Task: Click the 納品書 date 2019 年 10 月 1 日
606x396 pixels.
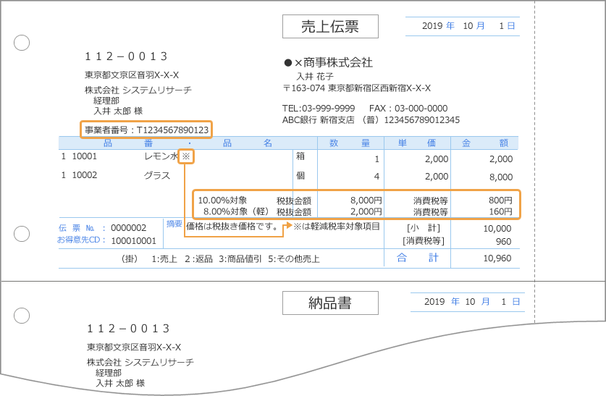Action: [x=472, y=302]
